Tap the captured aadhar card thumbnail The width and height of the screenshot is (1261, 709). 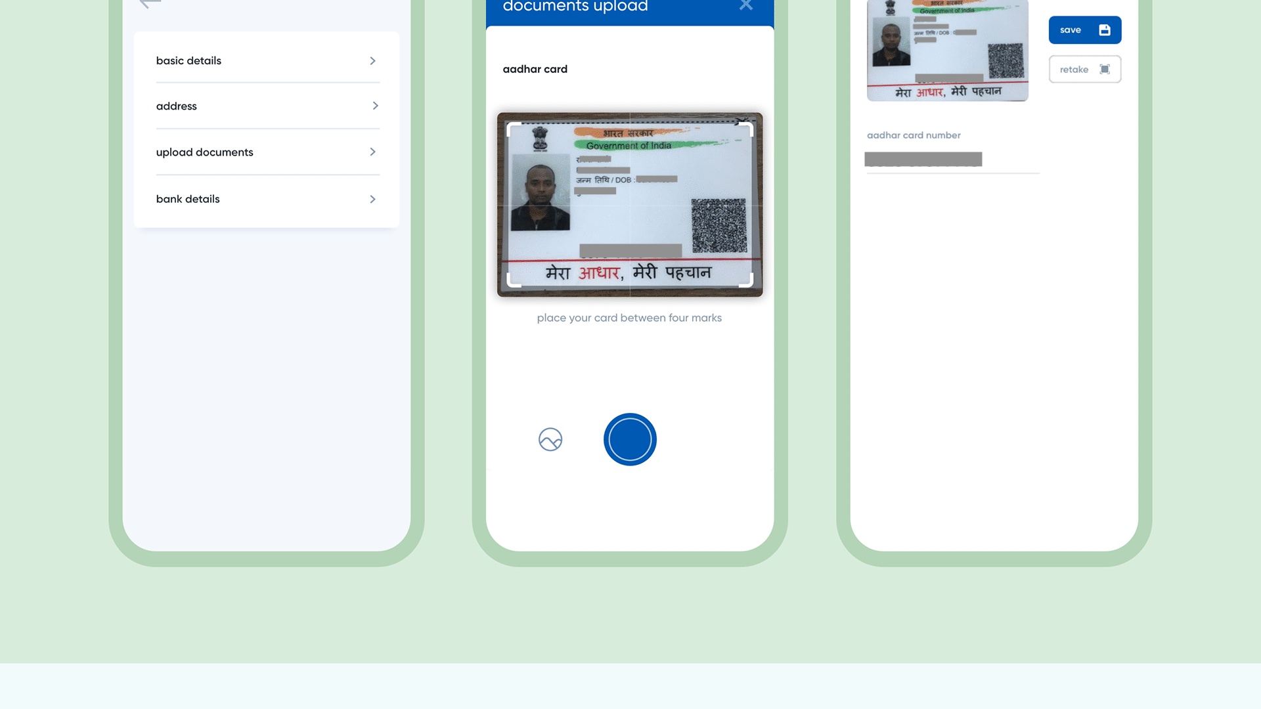pos(948,51)
